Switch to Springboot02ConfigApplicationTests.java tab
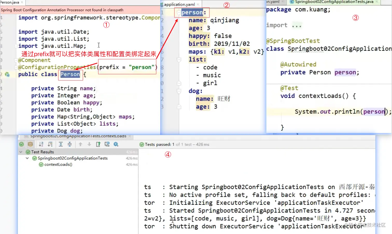 [334, 2]
